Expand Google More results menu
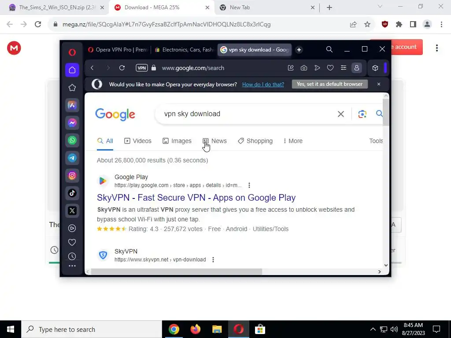Image resolution: width=451 pixels, height=338 pixels. 293,141
